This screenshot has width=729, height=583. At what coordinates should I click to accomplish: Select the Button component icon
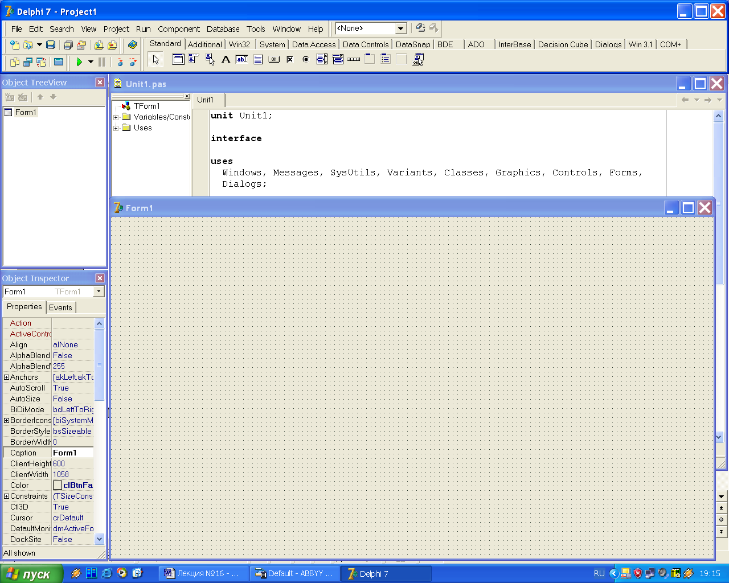pyautogui.click(x=274, y=59)
